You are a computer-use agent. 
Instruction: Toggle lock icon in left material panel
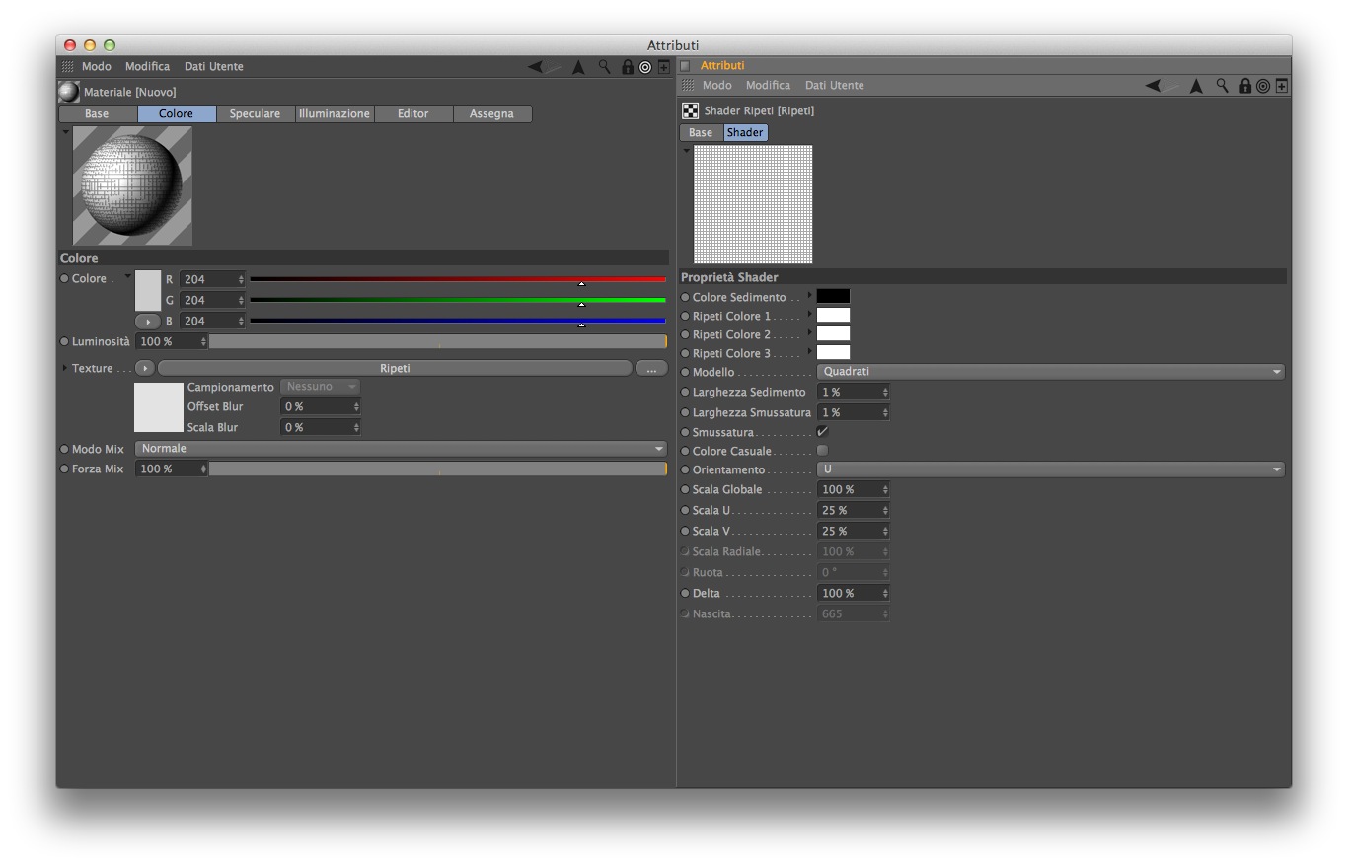click(x=628, y=67)
